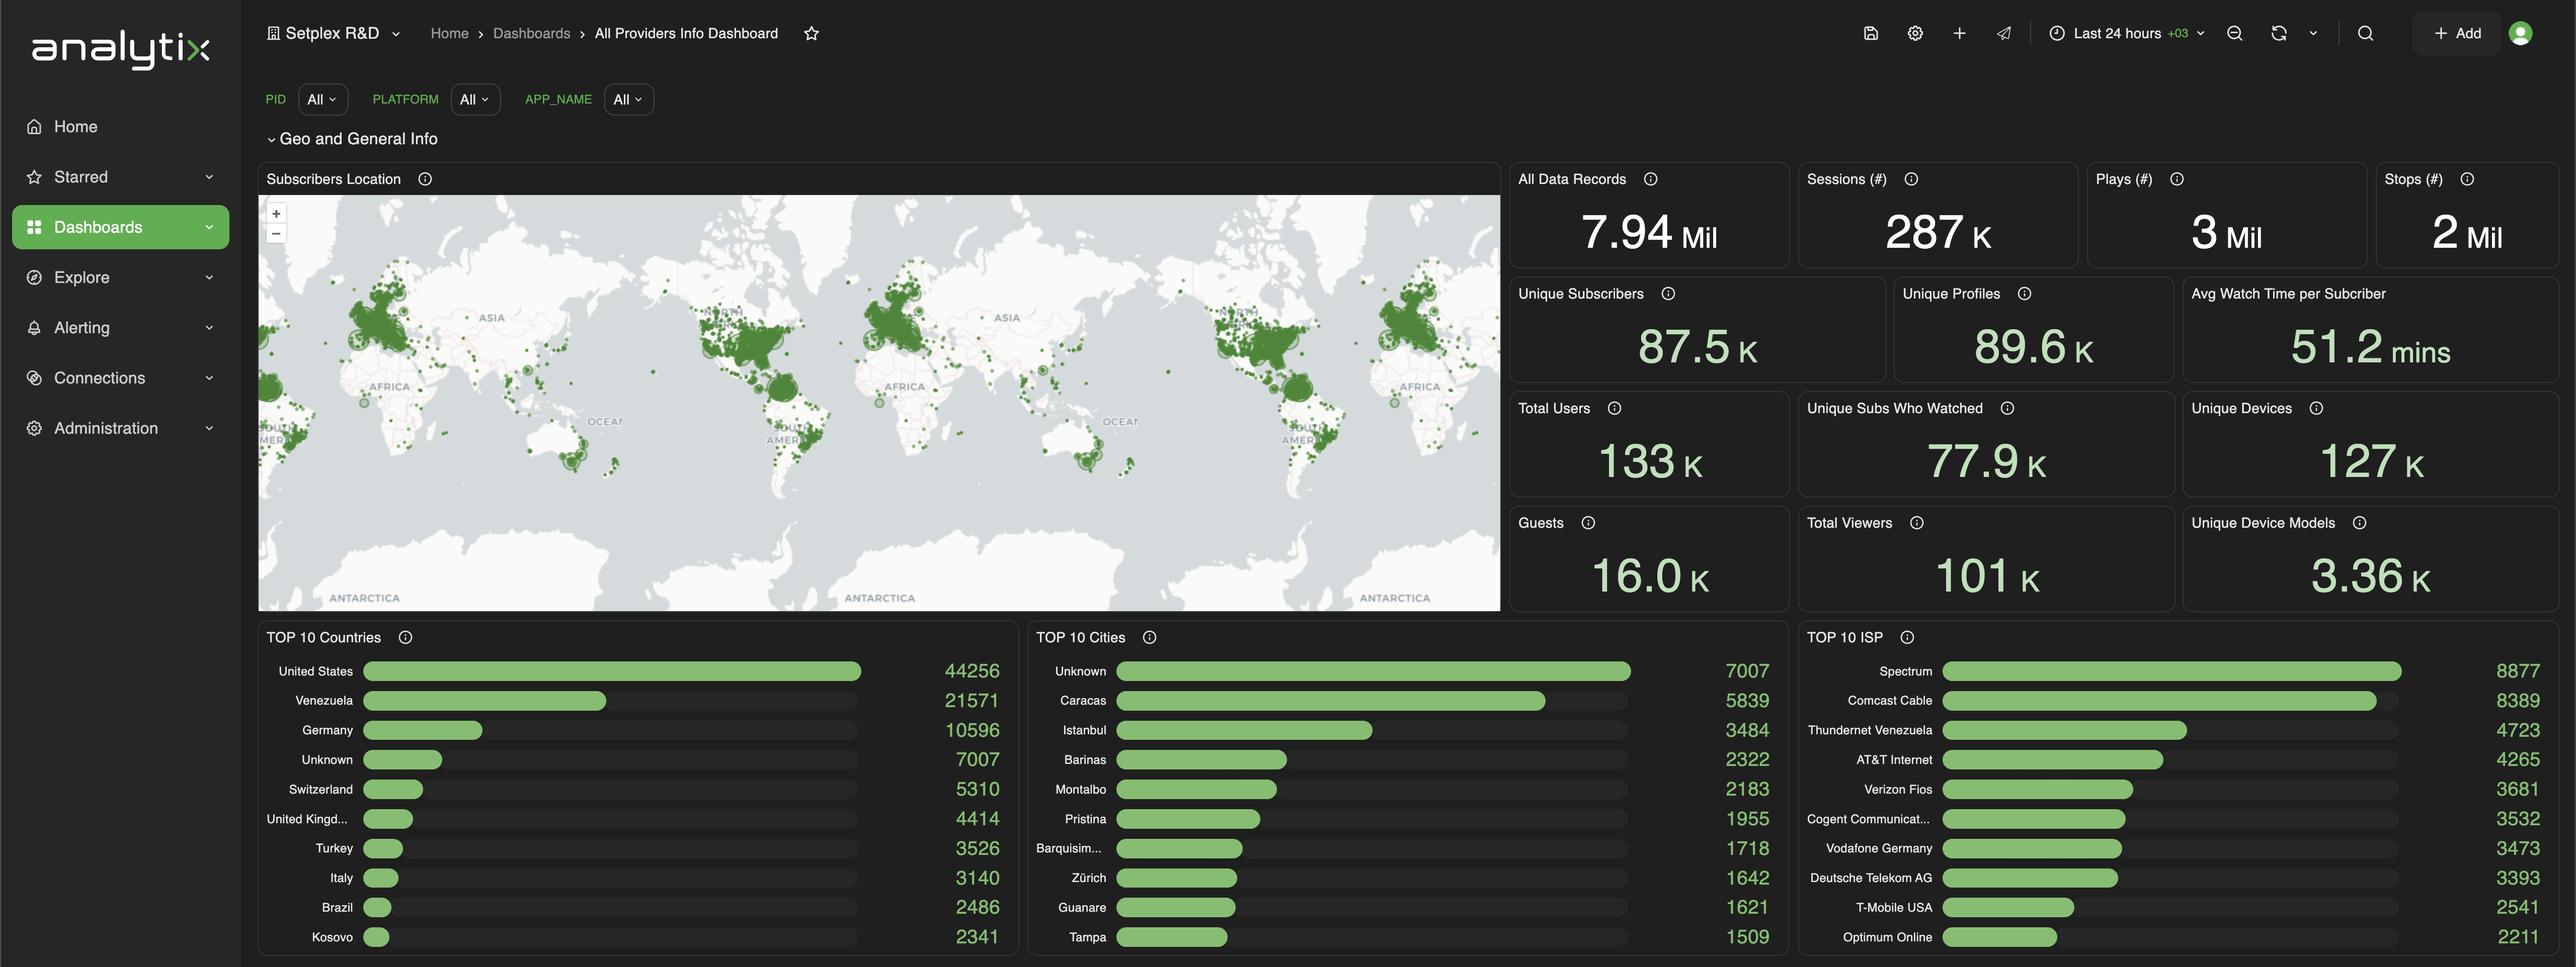Click the zoom out time range magnifier icon
2576x967 pixels.
click(2234, 32)
